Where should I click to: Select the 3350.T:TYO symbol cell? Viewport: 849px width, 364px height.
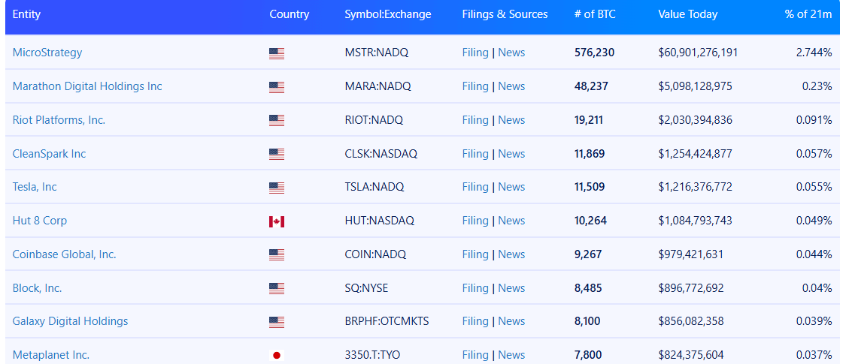click(372, 355)
